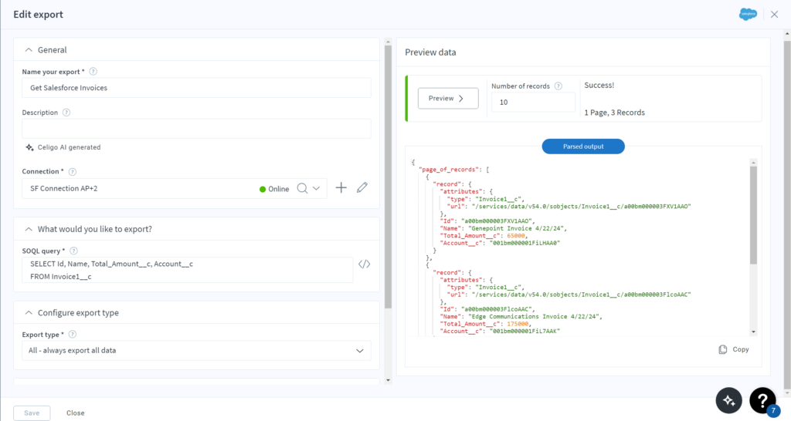Click the Celigo AI generated sparkle icon

coord(30,147)
